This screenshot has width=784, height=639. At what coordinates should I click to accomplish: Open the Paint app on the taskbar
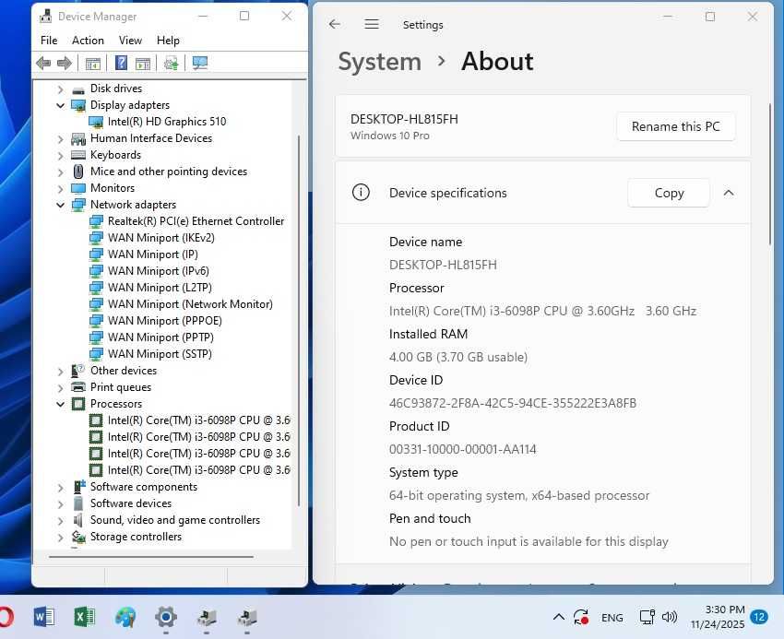[125, 617]
